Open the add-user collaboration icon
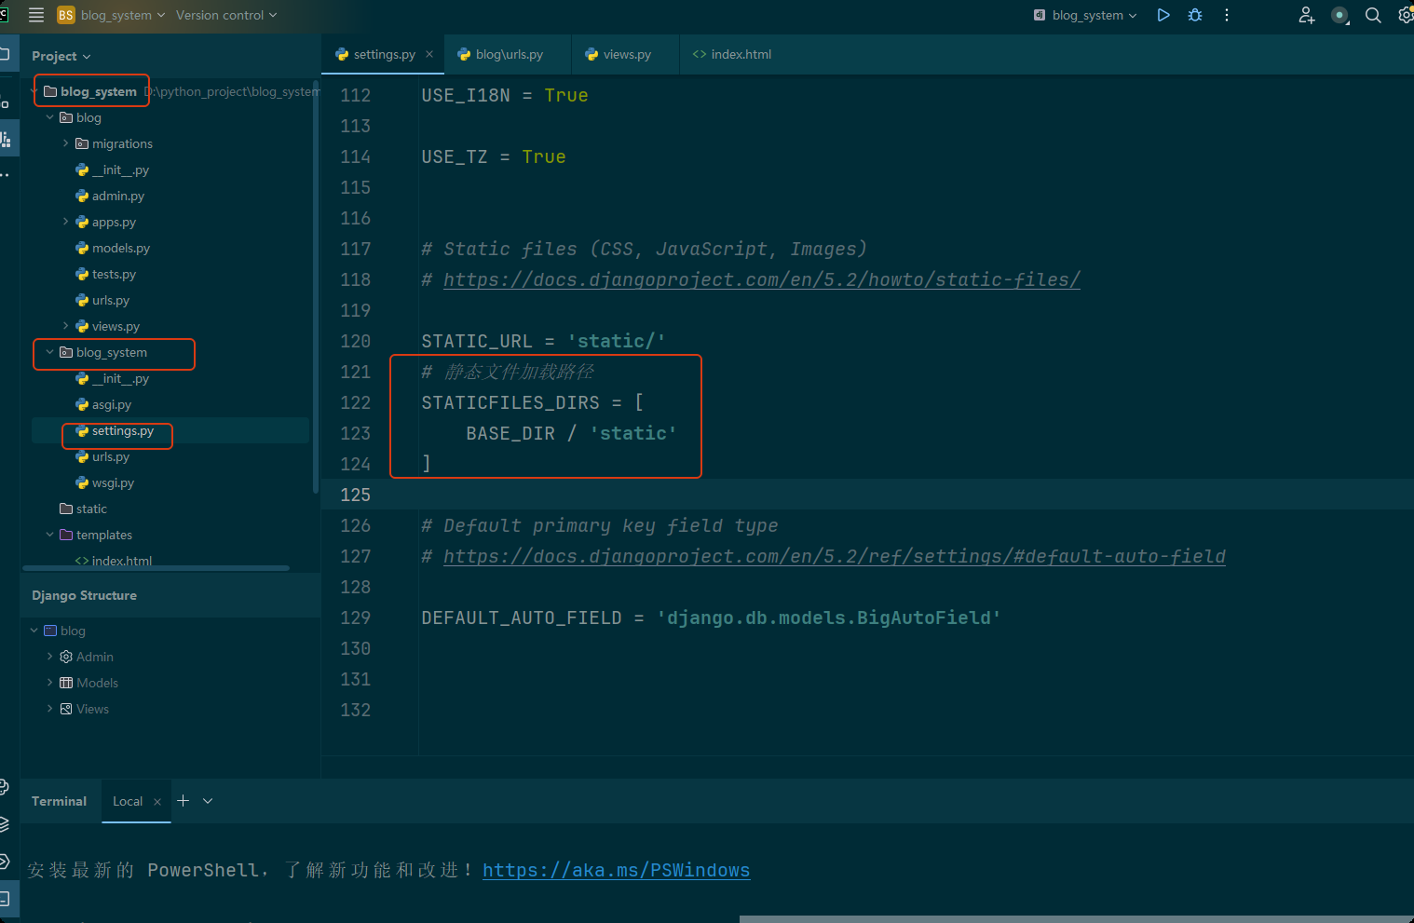The height and width of the screenshot is (923, 1414). point(1307,15)
